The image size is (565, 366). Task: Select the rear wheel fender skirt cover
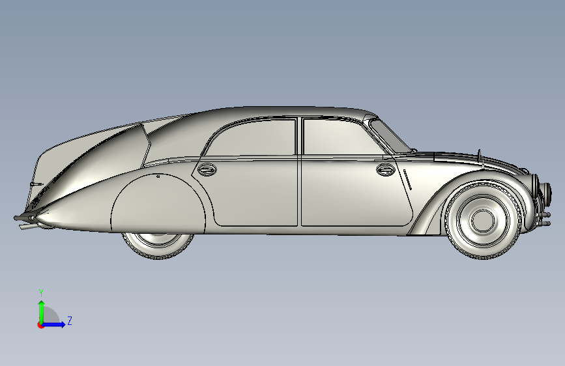coord(158,204)
